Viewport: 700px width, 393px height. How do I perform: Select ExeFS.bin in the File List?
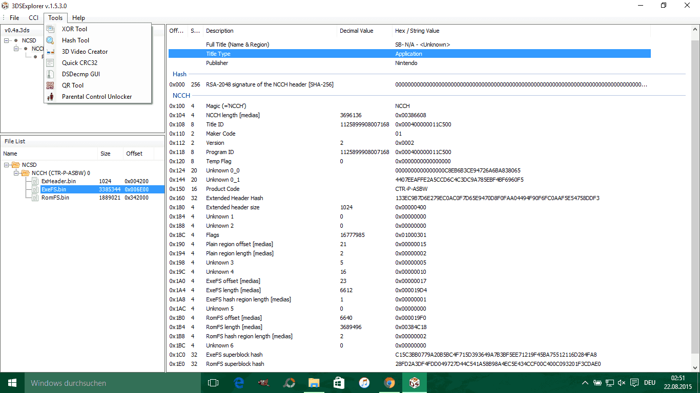tap(54, 189)
